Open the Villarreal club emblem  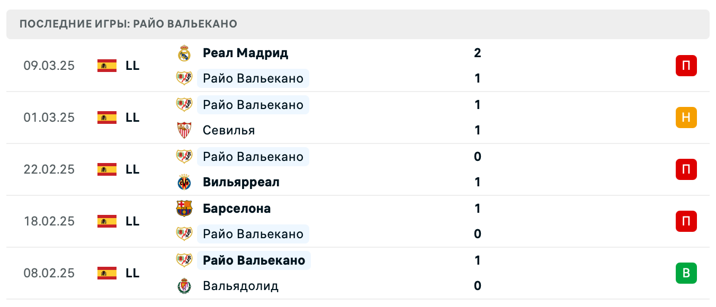coord(184,182)
